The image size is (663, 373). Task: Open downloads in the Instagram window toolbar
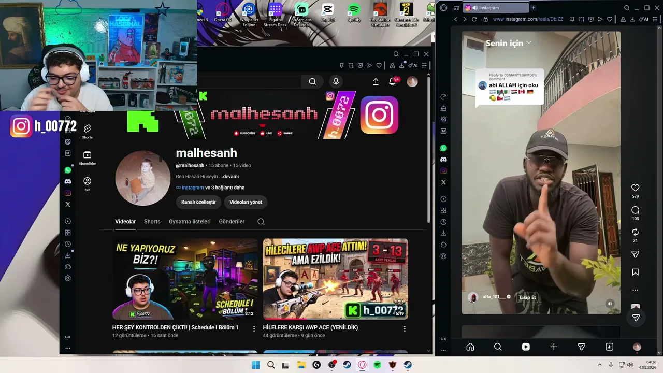point(632,19)
